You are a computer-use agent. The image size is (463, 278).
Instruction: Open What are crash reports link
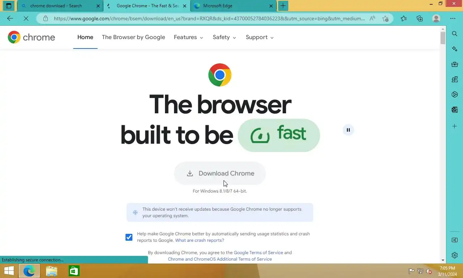coord(200,240)
